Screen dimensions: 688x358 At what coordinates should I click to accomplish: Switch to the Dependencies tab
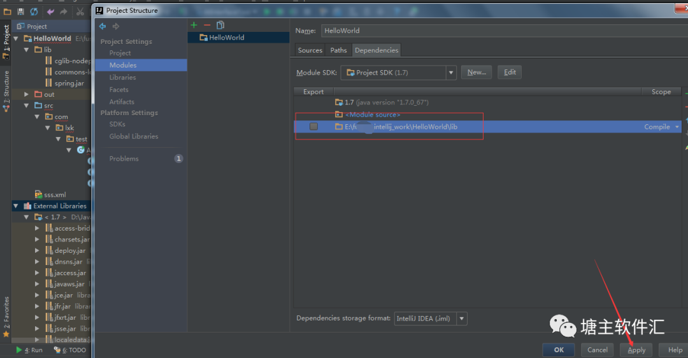point(376,50)
